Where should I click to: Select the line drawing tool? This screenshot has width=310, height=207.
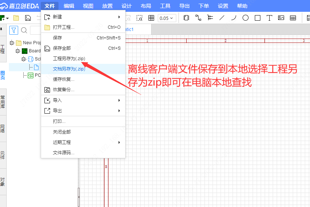[222, 18]
